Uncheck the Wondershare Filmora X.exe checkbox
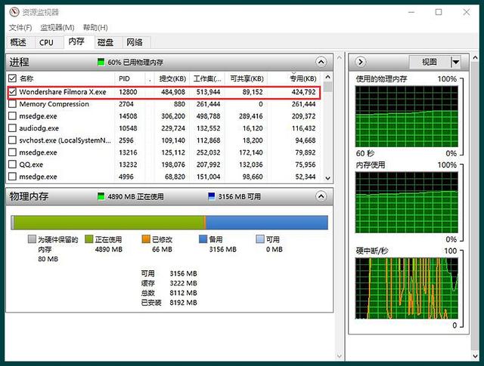The image size is (484, 366). pos(12,92)
